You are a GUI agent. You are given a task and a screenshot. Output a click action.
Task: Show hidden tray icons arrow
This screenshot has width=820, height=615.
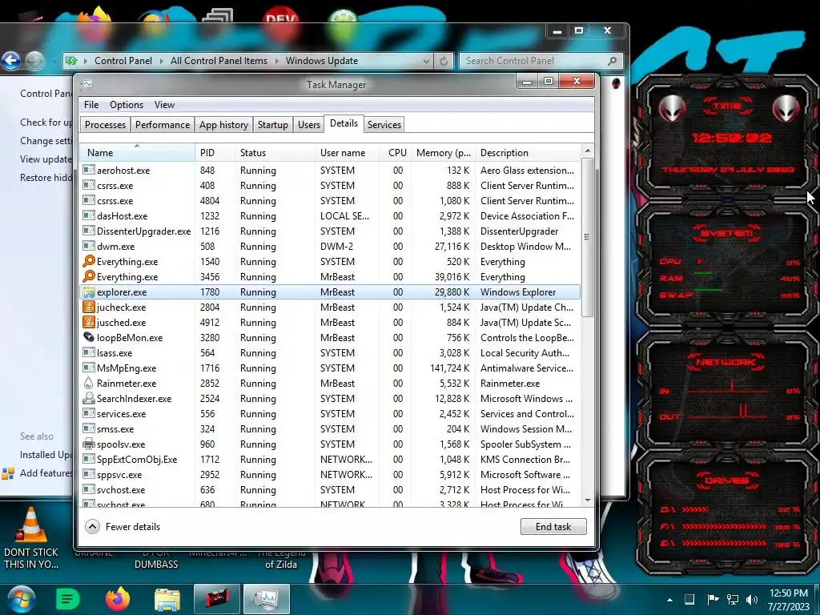[669, 600]
